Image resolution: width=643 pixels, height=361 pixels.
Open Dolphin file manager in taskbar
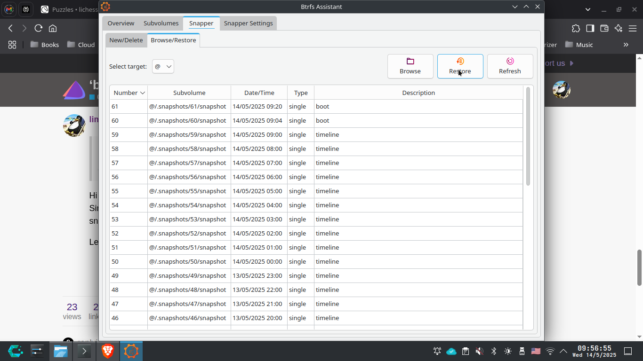(61, 351)
